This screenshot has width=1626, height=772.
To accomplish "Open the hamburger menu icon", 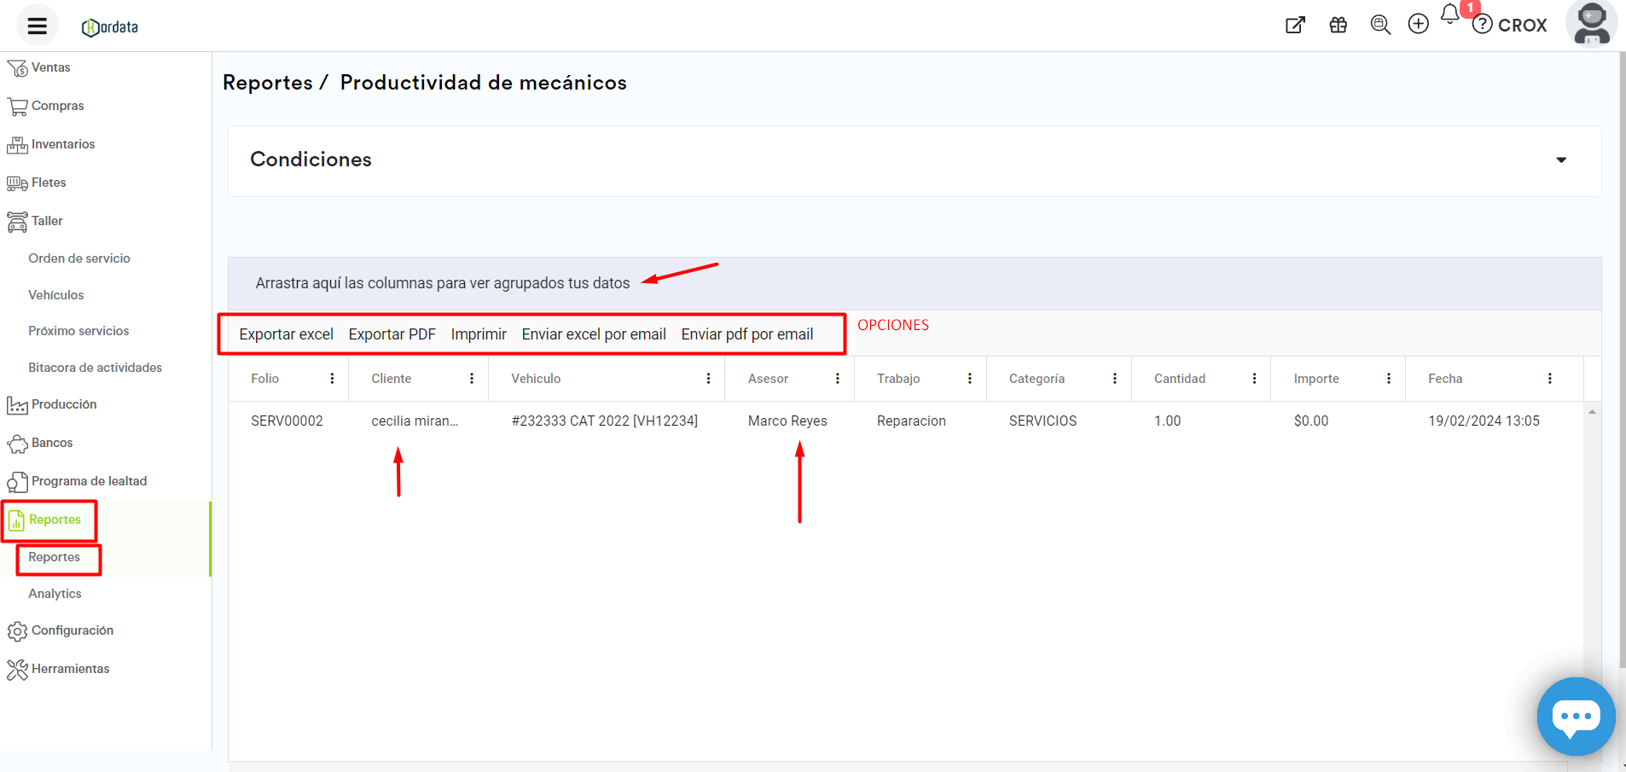I will click(37, 26).
